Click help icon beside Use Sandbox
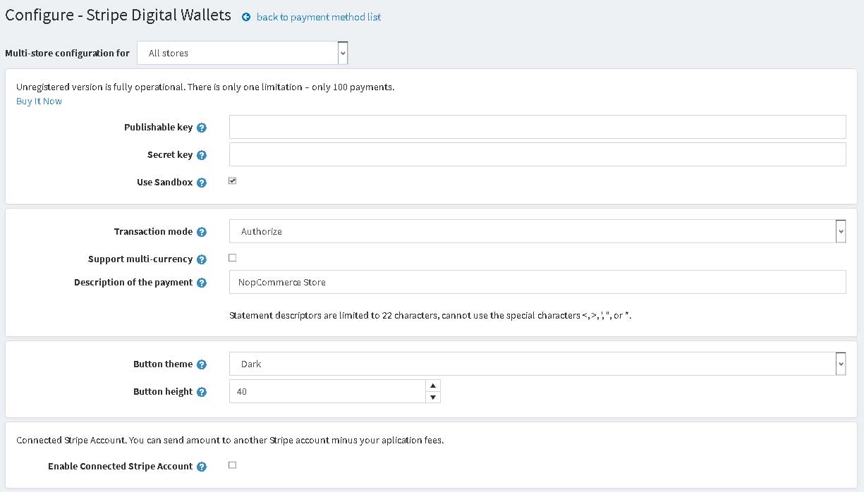This screenshot has width=864, height=492. (x=202, y=183)
